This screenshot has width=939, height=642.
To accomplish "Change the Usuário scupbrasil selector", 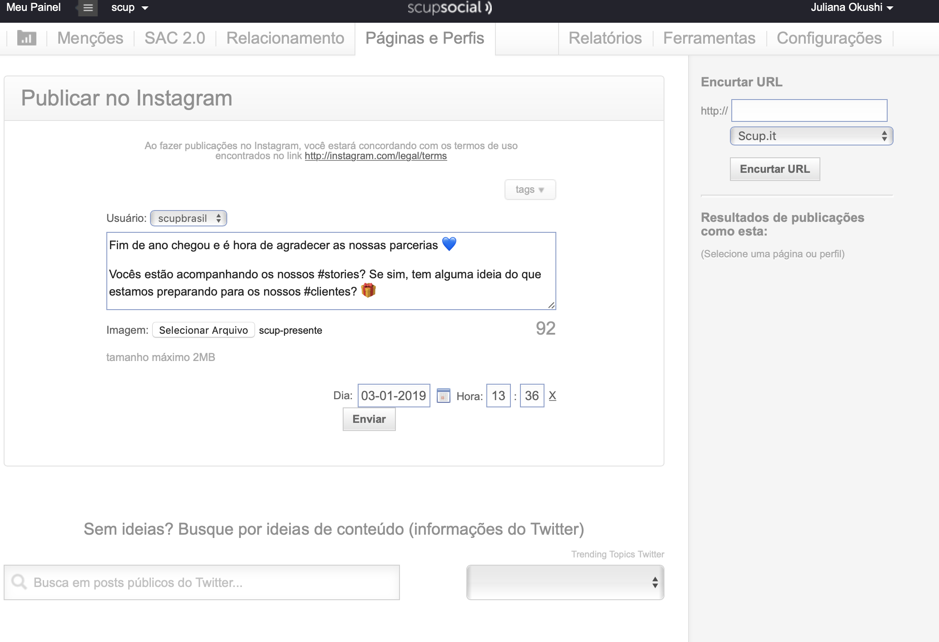I will point(189,218).
